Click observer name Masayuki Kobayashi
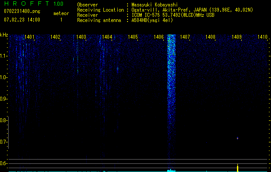Image resolution: width=271 pixels, height=172 pixels. pos(155,5)
